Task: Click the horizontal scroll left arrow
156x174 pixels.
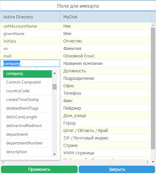Action: [3, 162]
